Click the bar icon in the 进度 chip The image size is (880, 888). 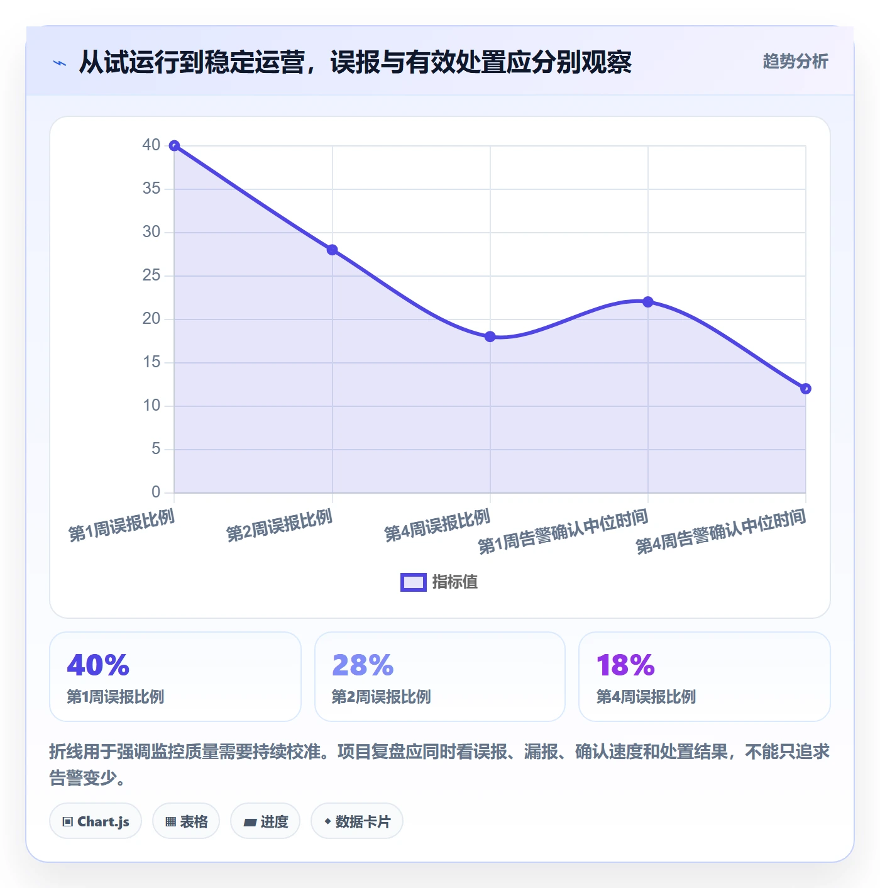[250, 823]
